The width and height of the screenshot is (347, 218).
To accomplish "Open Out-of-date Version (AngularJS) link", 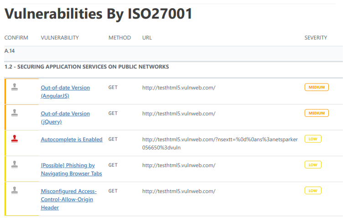I will (x=65, y=92).
